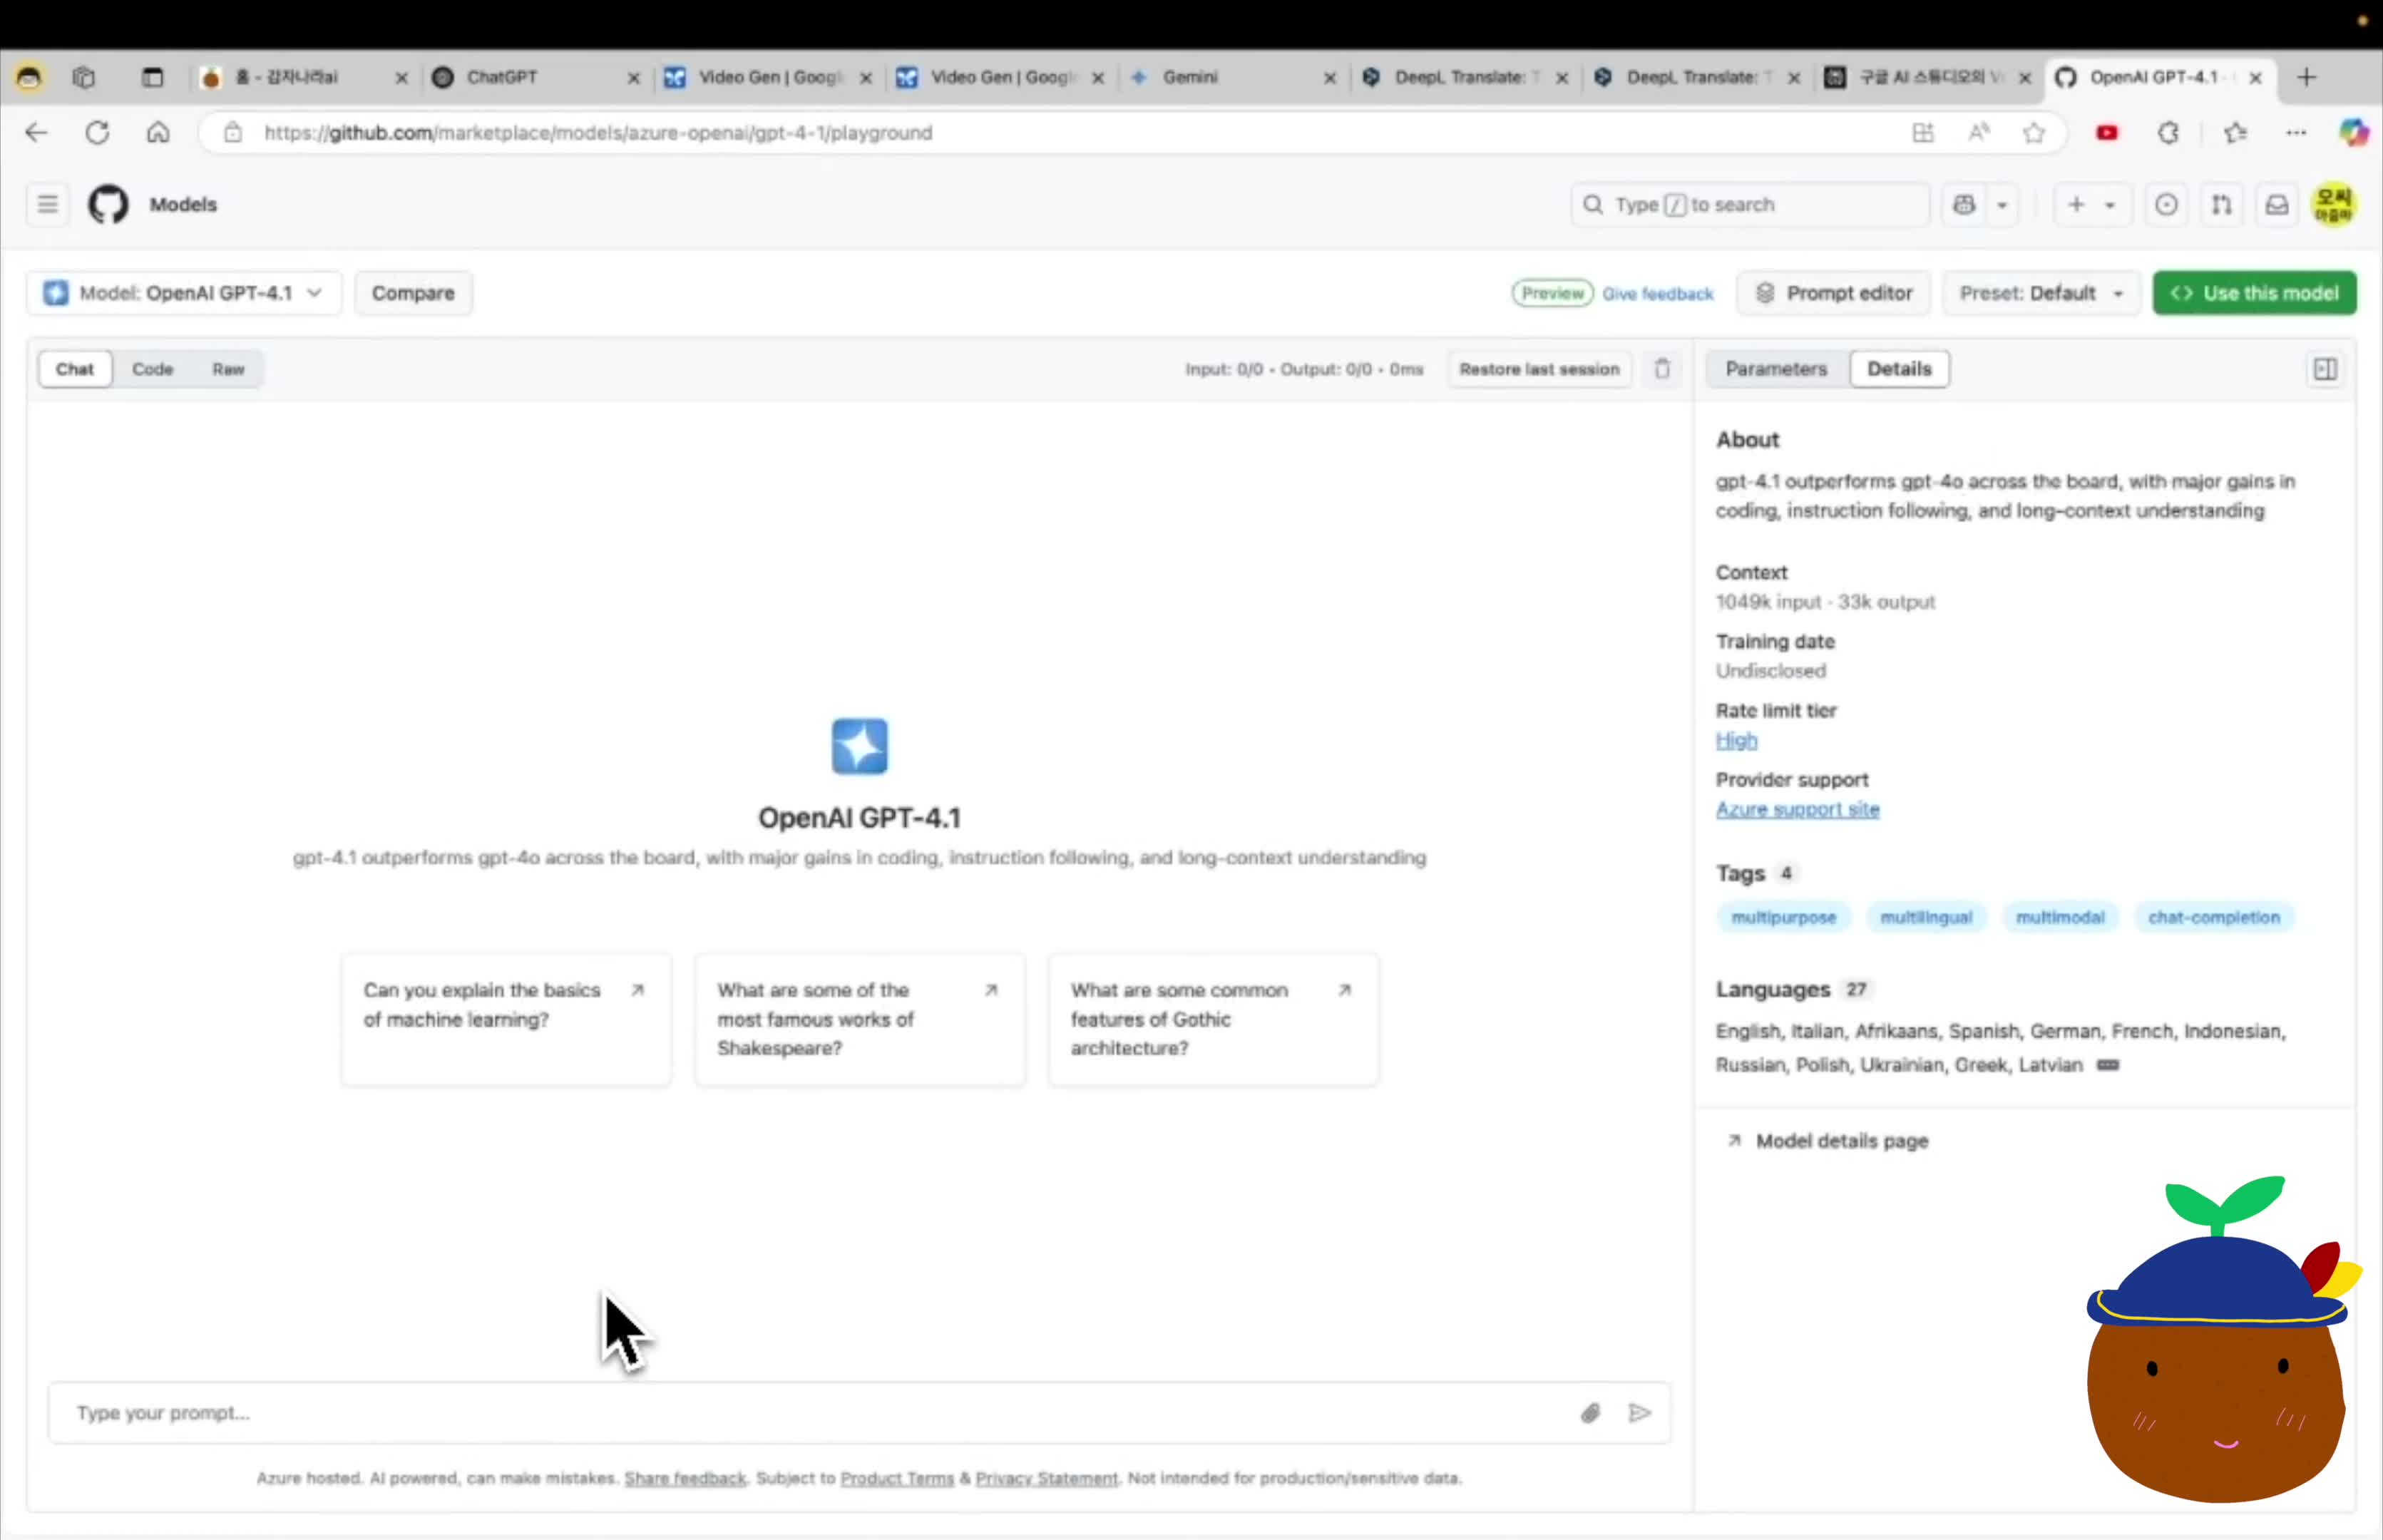Screen dimensions: 2383x1540
Task: Expand the full languages list ellipsis
Action: click(x=2107, y=1065)
